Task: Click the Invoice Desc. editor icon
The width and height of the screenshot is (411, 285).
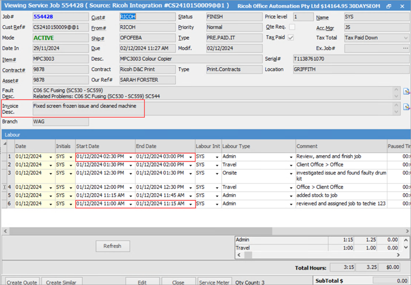Action: (406, 107)
